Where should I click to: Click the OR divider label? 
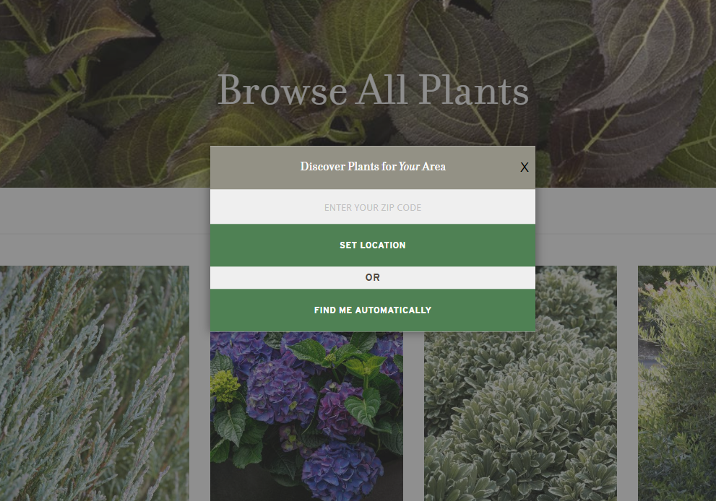click(x=373, y=277)
